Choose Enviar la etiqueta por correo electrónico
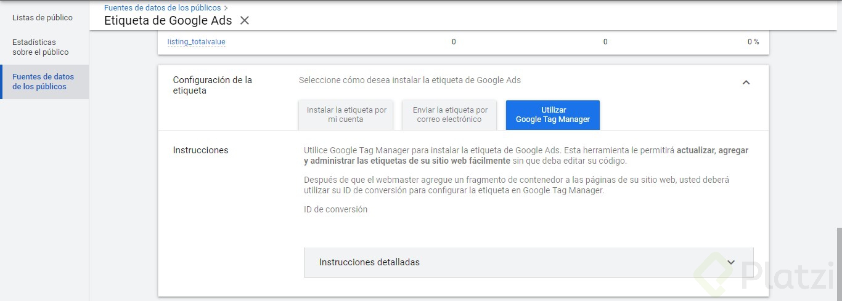The image size is (842, 301). [450, 114]
